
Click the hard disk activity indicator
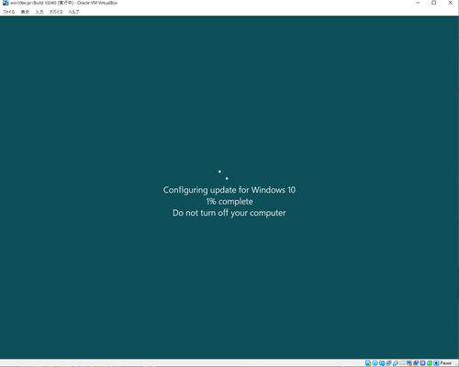(368, 363)
